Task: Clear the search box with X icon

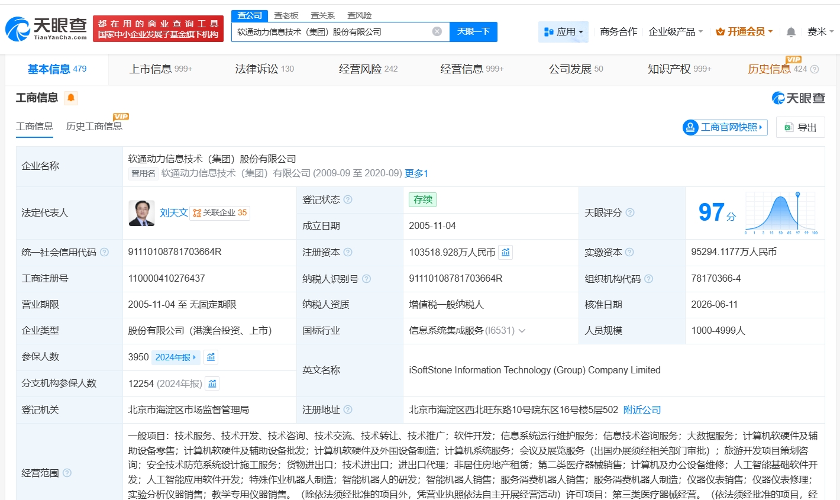Action: tap(437, 31)
